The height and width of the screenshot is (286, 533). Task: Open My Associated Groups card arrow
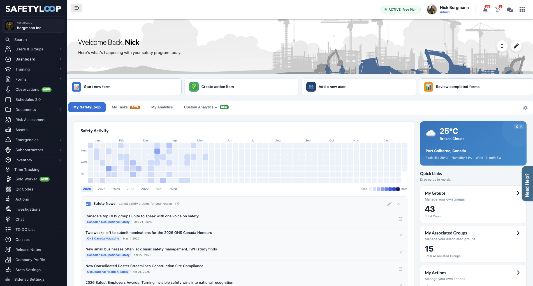click(x=518, y=233)
